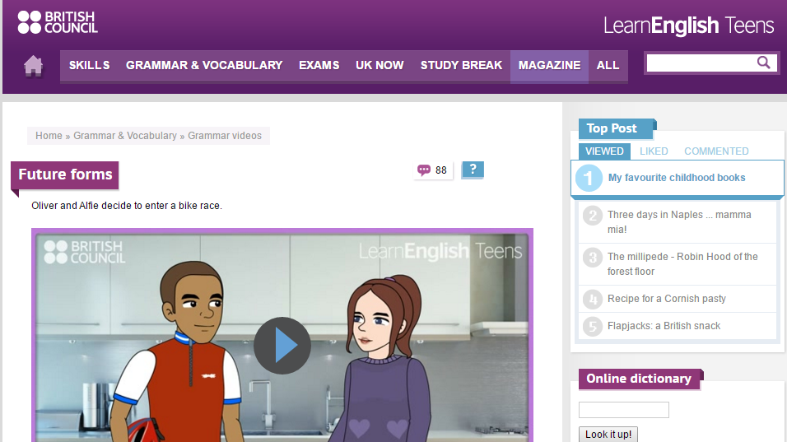Click the number 1 rank badge
The width and height of the screenshot is (787, 442).
pyautogui.click(x=589, y=178)
